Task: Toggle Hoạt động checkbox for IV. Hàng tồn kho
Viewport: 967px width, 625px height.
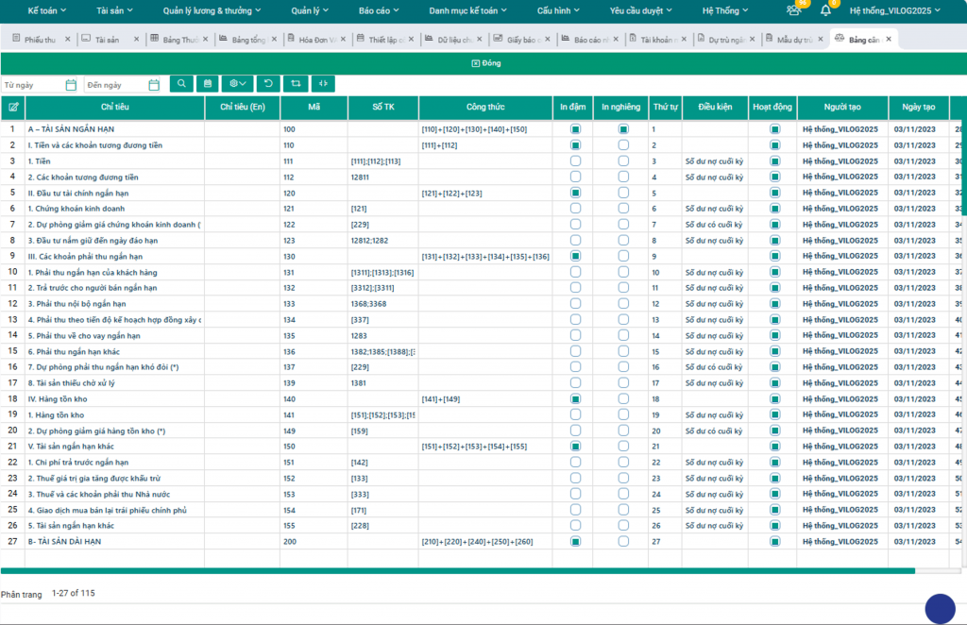Action: [774, 399]
